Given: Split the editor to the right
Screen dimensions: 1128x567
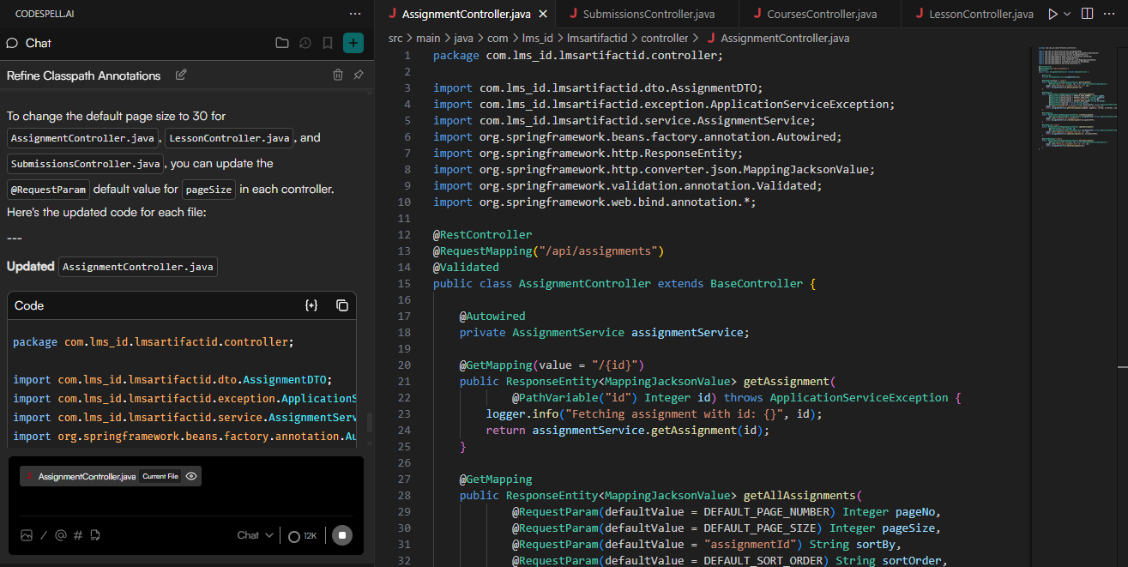Looking at the screenshot, I should tap(1087, 14).
